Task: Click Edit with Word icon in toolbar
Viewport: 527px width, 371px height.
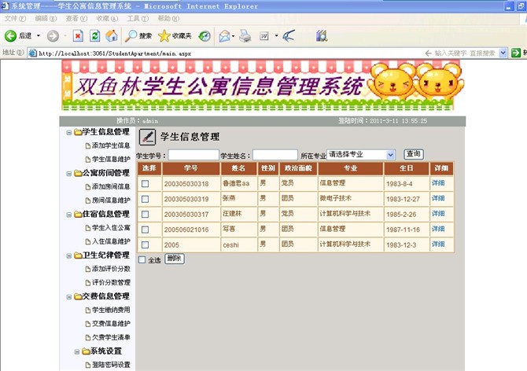Action: (x=264, y=35)
